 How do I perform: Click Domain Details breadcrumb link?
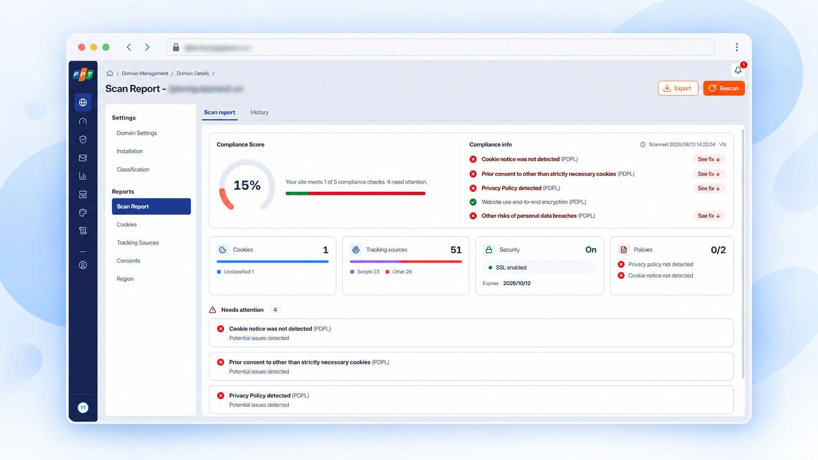(193, 73)
